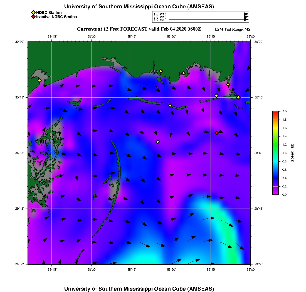Click the red diamond icon in the legend
This screenshot has width=306, height=292.
point(33,17)
